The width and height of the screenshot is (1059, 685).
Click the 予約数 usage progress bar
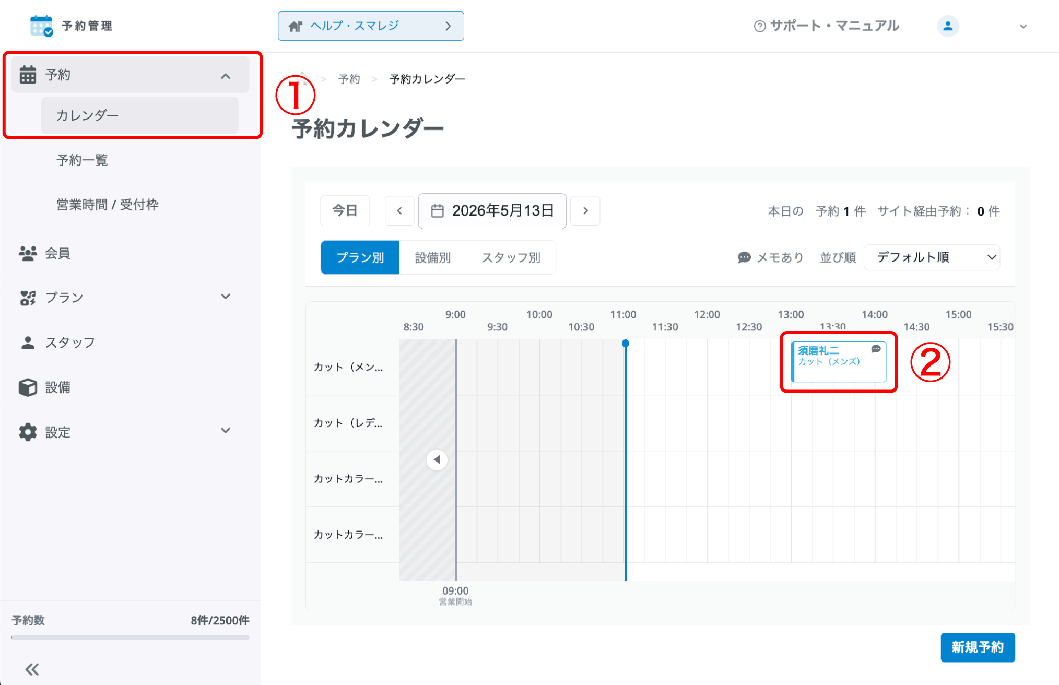pos(130,637)
